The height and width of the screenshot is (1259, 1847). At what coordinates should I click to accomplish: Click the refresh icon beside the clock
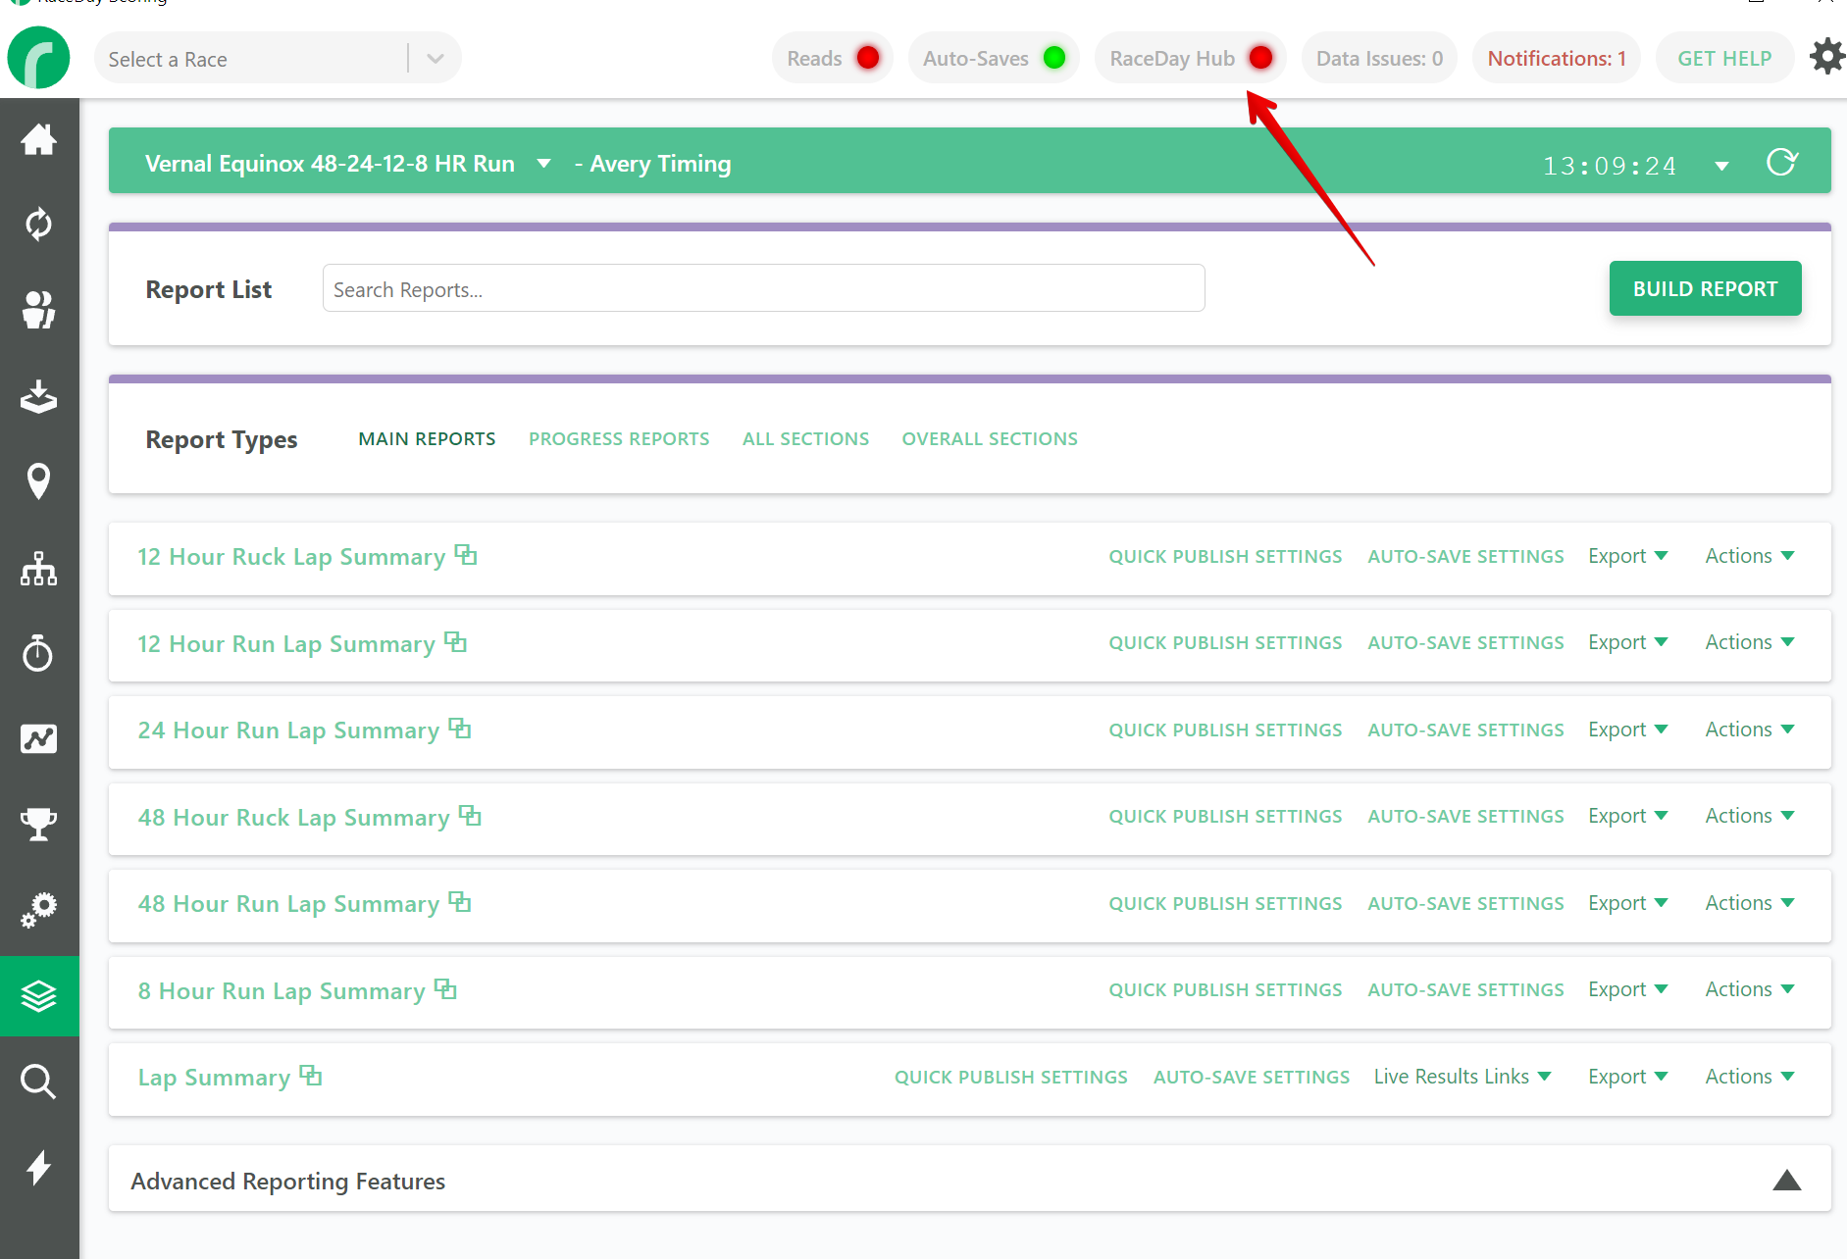(x=1781, y=163)
